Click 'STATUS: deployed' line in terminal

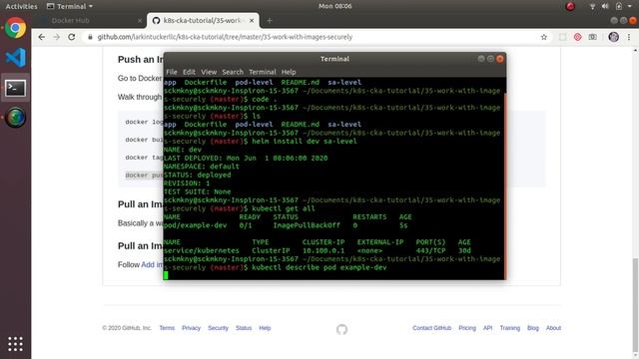click(x=198, y=175)
